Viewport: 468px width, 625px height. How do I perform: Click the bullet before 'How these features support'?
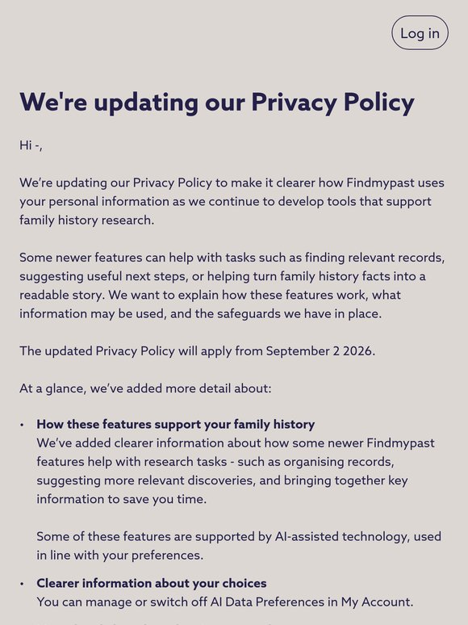pos(23,425)
